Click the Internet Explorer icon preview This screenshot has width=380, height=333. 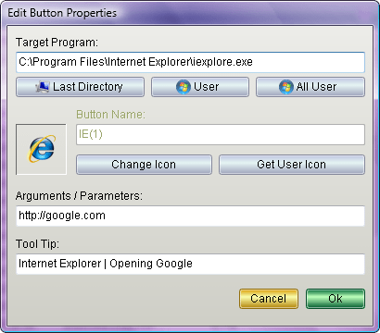coord(41,149)
